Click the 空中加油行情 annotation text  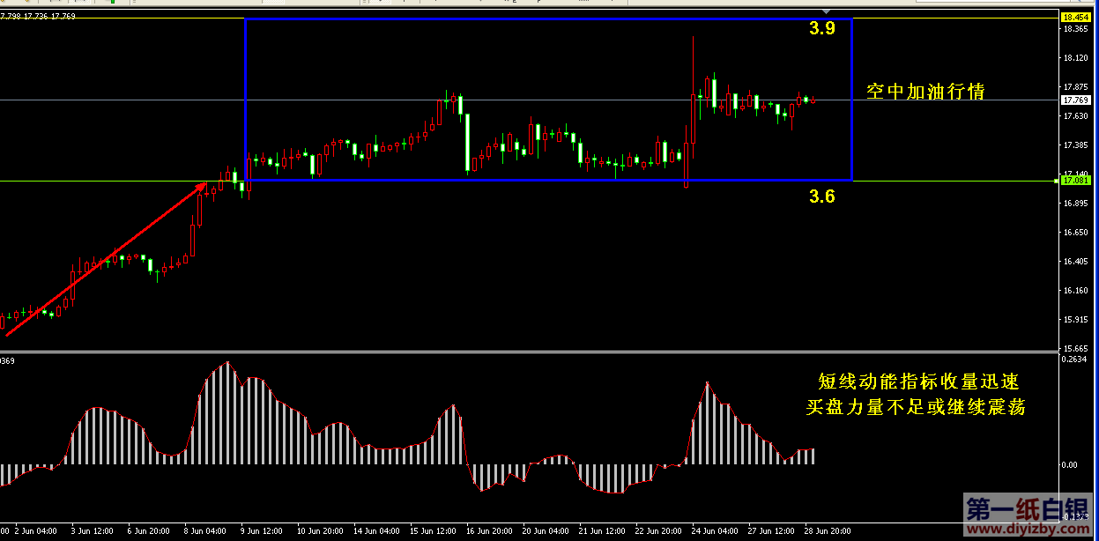pyautogui.click(x=925, y=92)
